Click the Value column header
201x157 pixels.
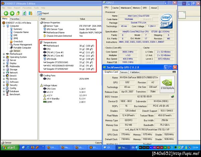90,19
